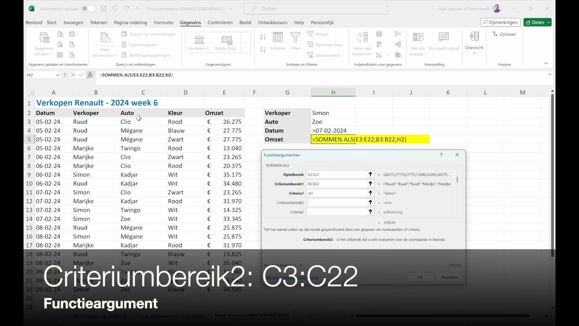The image size is (579, 326).
Task: Click the Criteria2 range selector arrow
Action: pos(370,212)
